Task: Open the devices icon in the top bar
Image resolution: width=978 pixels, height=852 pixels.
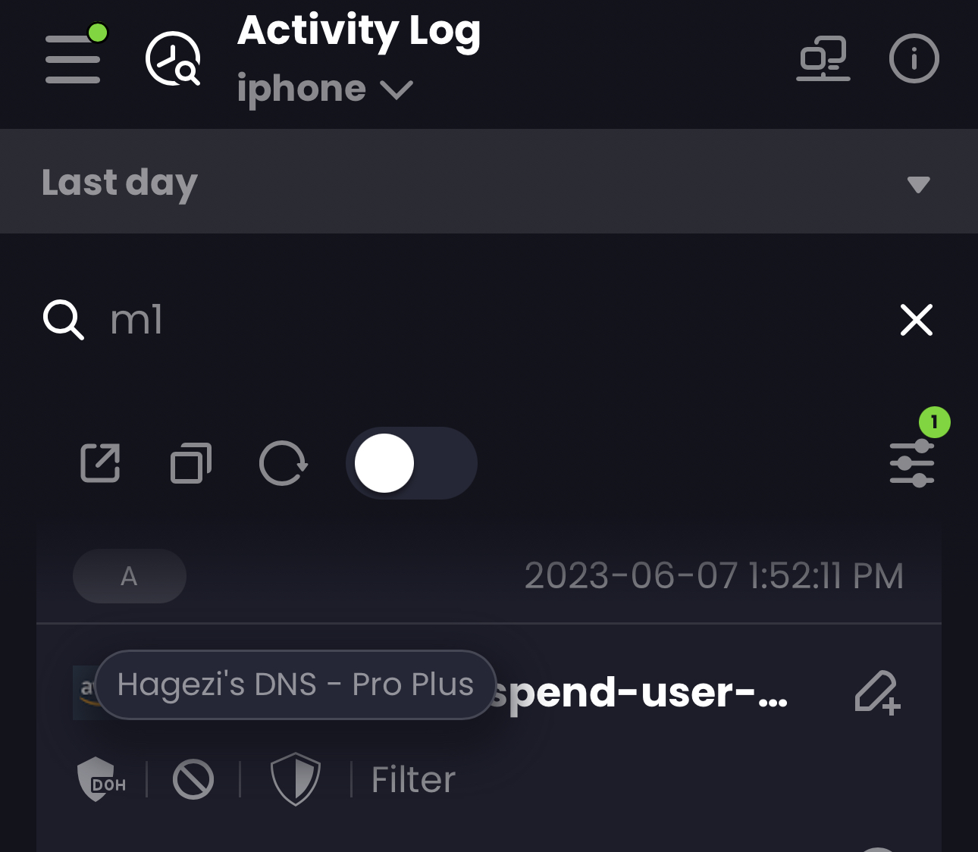Action: point(824,58)
